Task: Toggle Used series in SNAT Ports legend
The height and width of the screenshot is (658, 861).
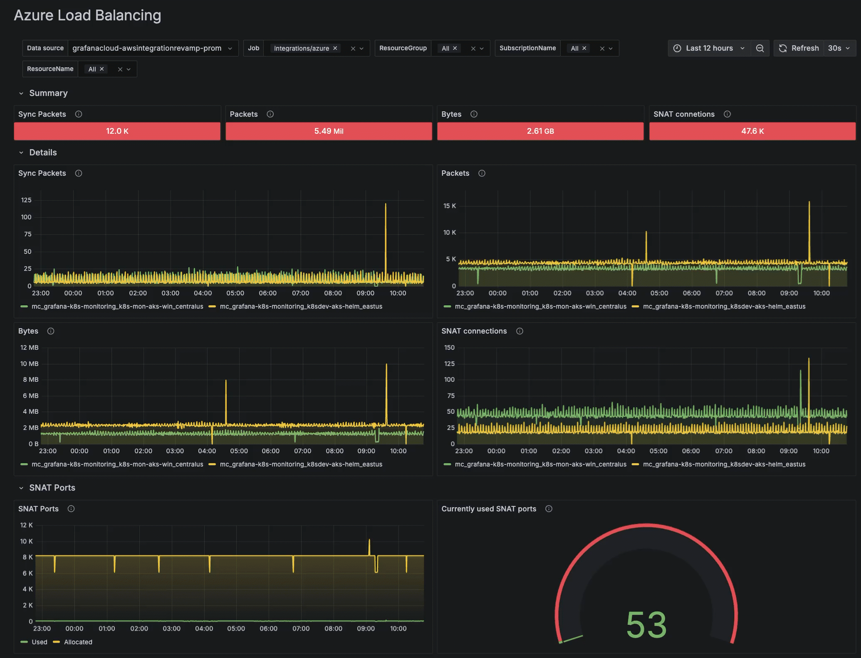Action: click(40, 642)
